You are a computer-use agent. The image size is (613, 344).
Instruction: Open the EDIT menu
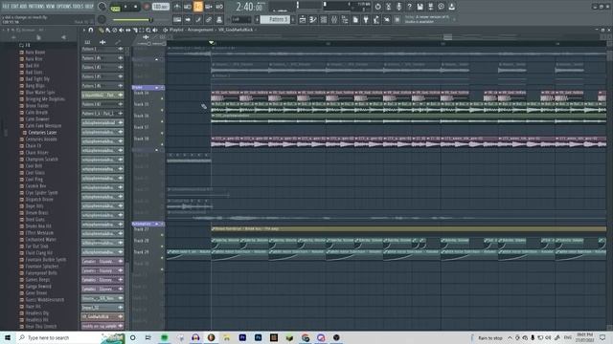pos(15,7)
